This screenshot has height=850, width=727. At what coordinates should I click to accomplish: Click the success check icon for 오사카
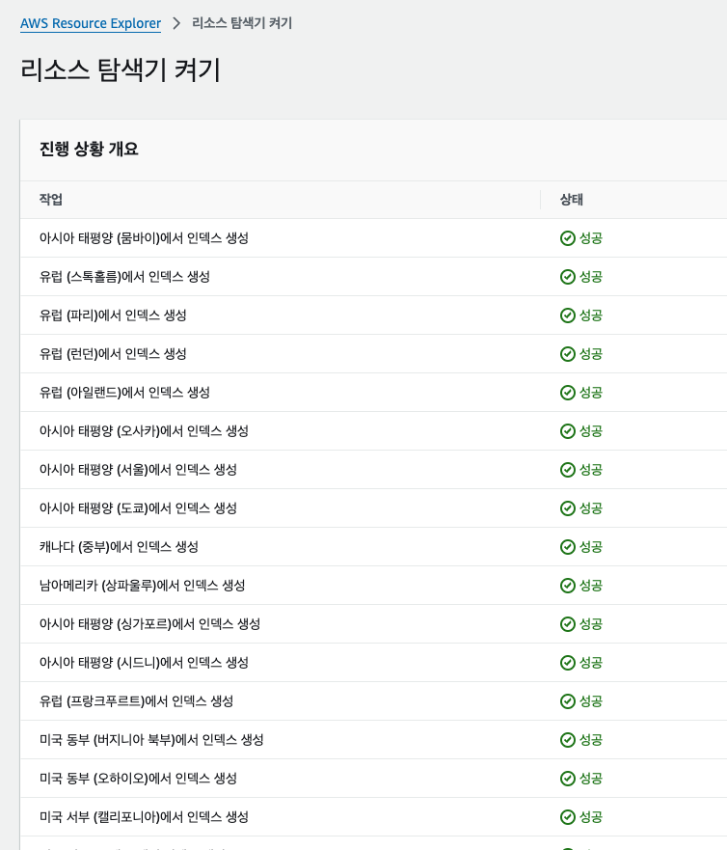coord(568,431)
